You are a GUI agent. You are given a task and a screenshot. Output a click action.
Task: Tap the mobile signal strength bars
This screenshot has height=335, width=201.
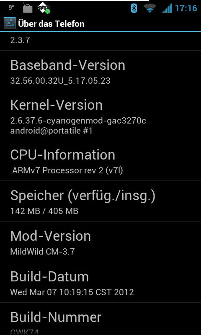167,8
